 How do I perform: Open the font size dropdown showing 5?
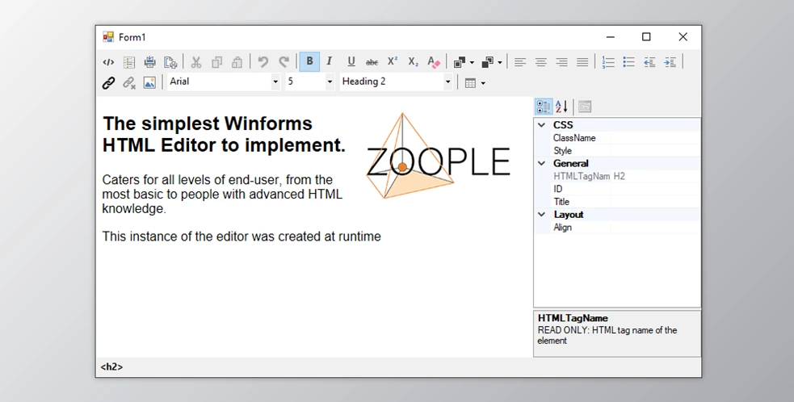(330, 82)
